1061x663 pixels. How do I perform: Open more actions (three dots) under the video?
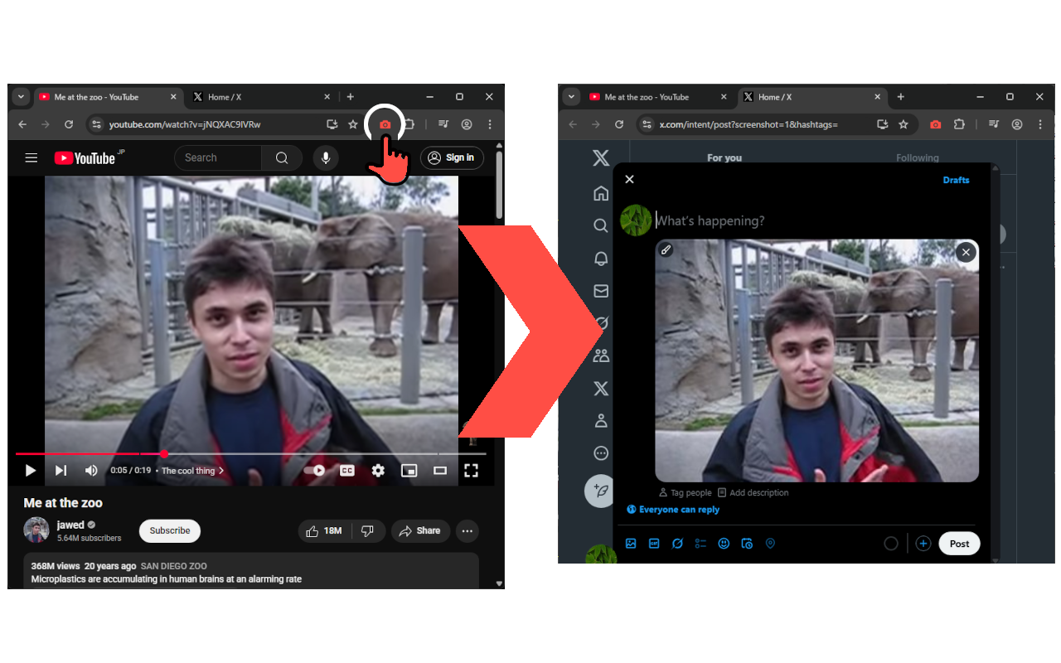[468, 530]
